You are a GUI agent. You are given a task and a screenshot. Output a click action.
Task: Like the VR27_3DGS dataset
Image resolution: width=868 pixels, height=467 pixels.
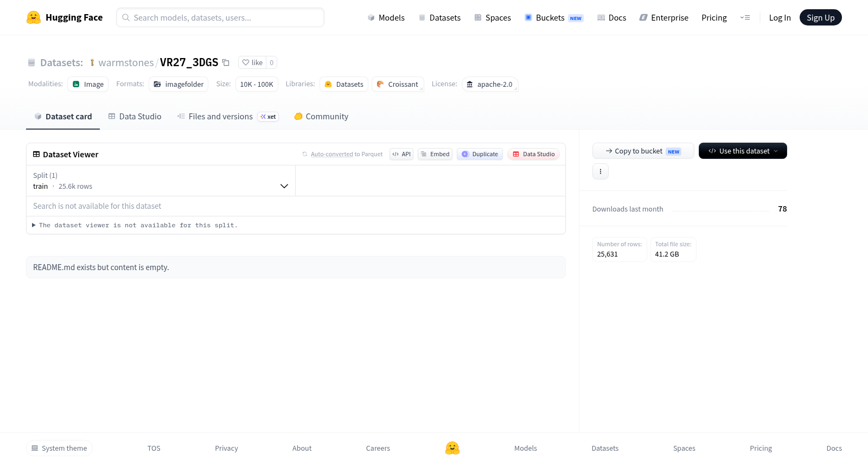[252, 62]
